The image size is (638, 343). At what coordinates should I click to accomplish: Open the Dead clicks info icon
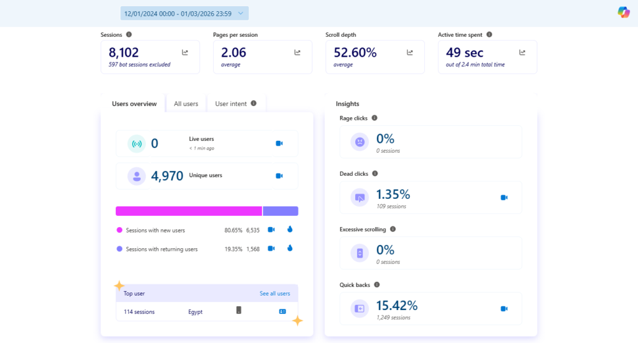[375, 173]
